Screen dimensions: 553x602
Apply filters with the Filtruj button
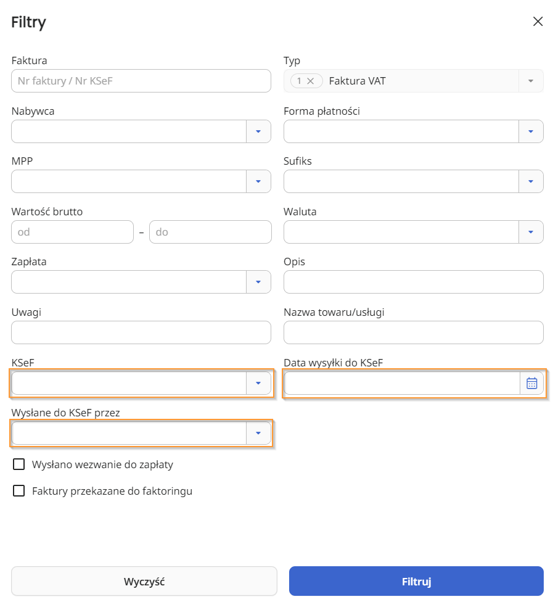(x=416, y=581)
